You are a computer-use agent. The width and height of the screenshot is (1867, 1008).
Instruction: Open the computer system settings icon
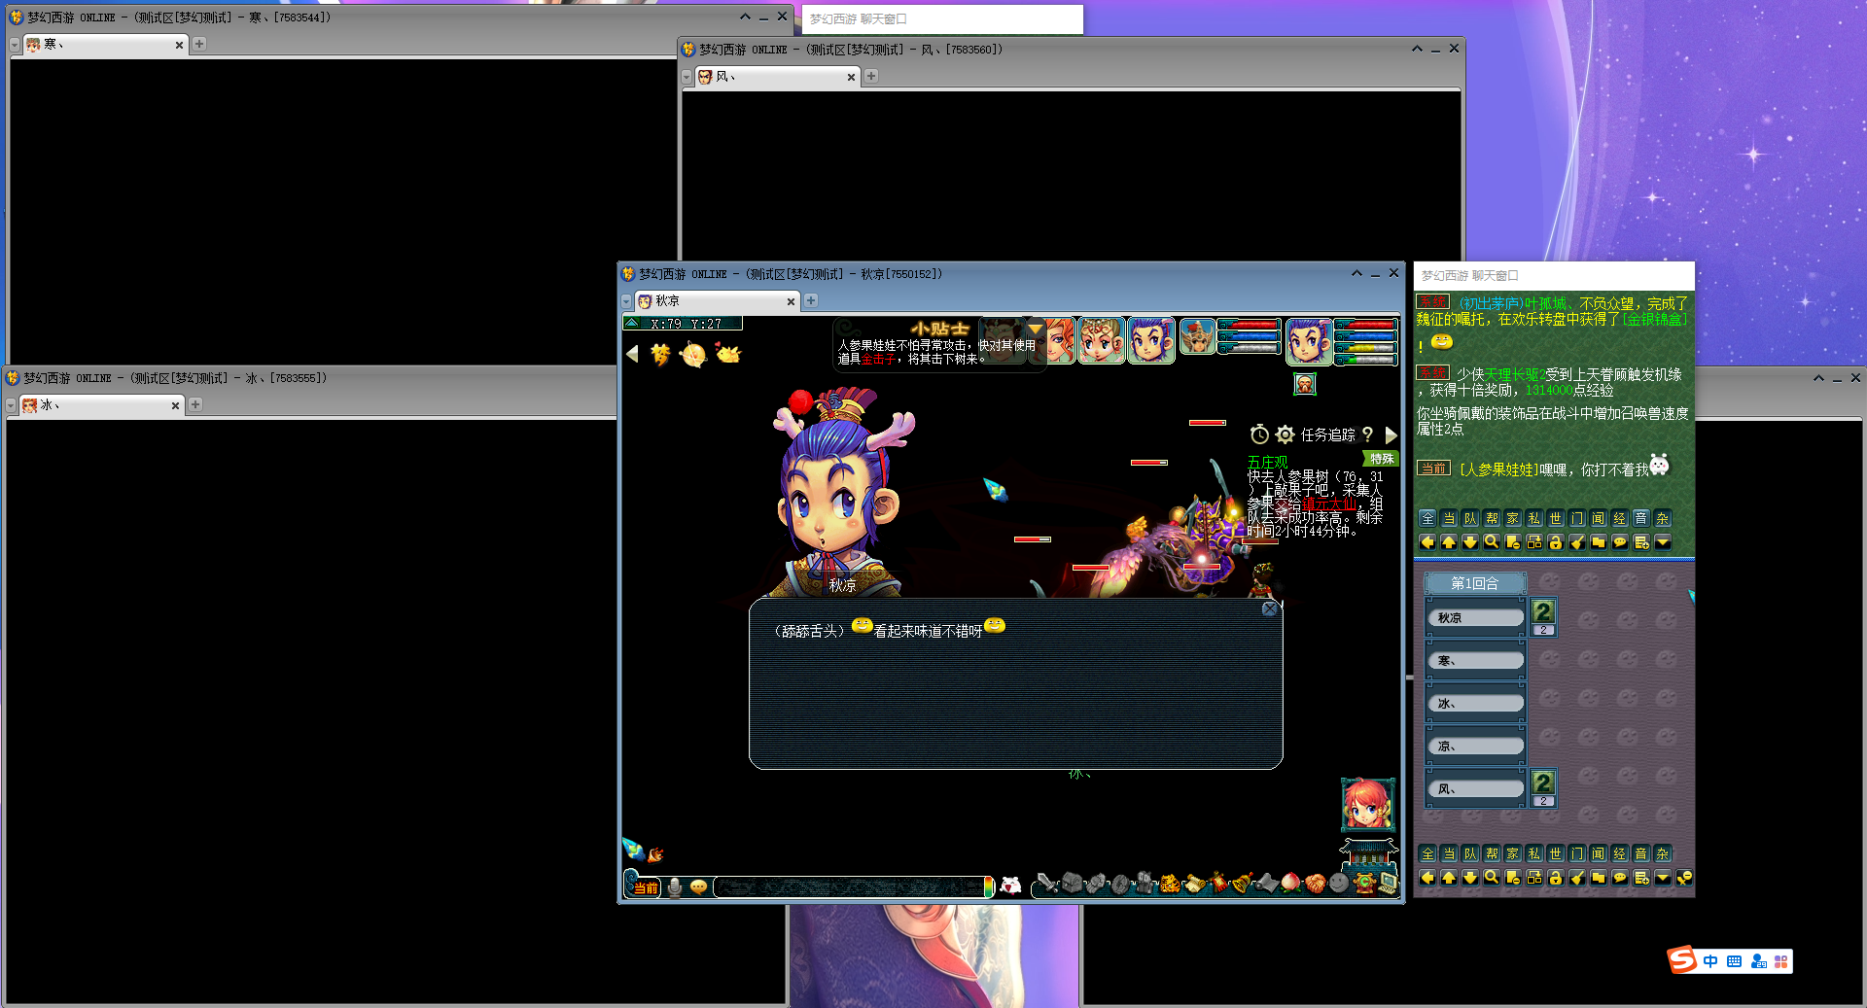point(1388,883)
